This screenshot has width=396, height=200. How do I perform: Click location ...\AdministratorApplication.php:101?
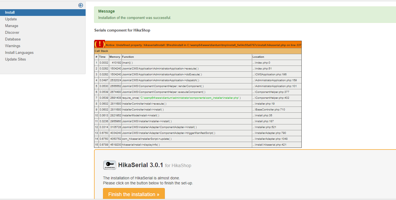[x=277, y=86]
